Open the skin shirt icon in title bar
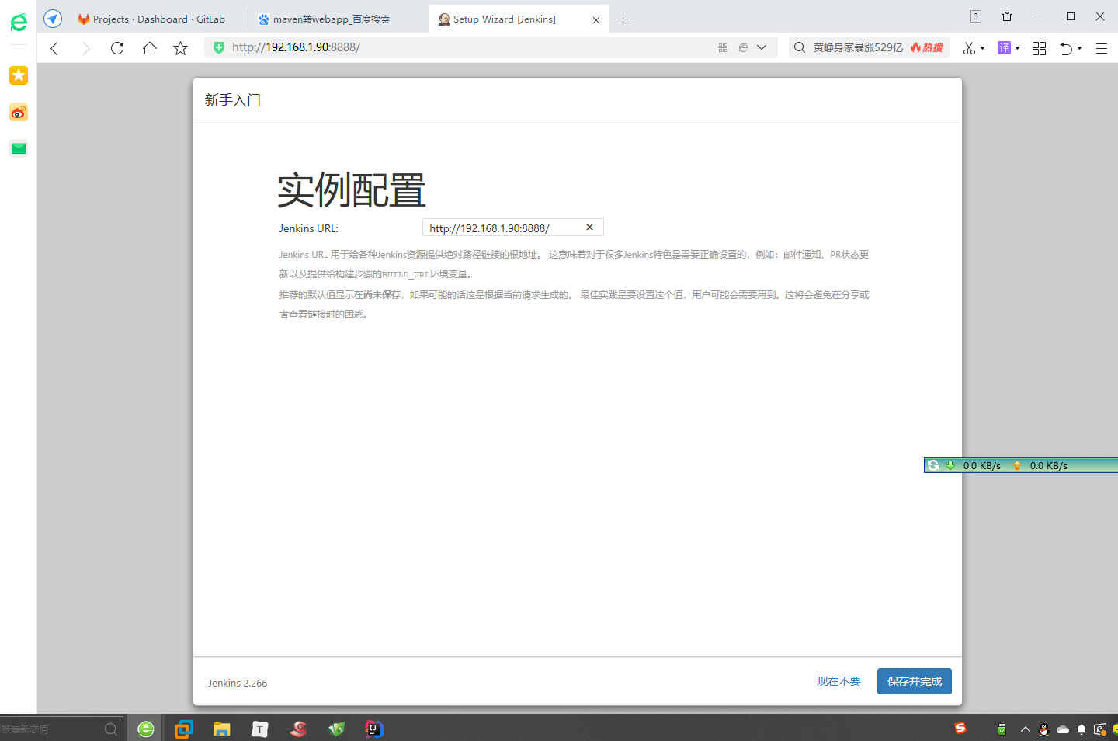1118x741 pixels. coord(1007,16)
